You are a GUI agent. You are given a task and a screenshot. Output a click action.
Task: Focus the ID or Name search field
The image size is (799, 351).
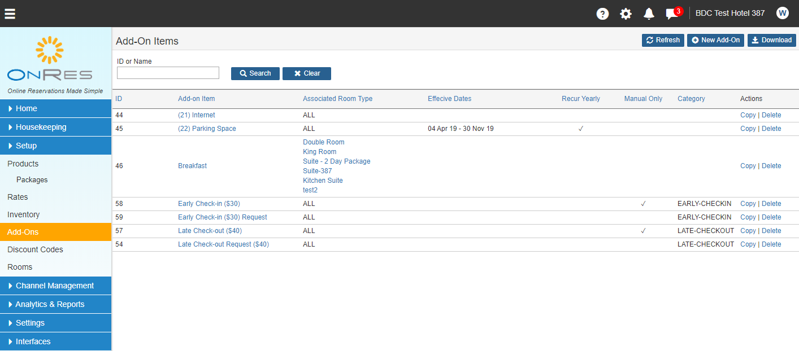click(x=168, y=73)
